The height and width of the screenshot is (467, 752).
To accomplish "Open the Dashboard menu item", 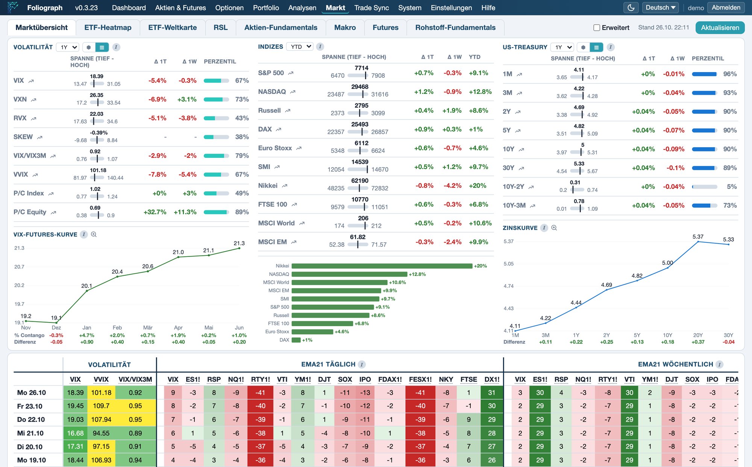I will coord(129,8).
